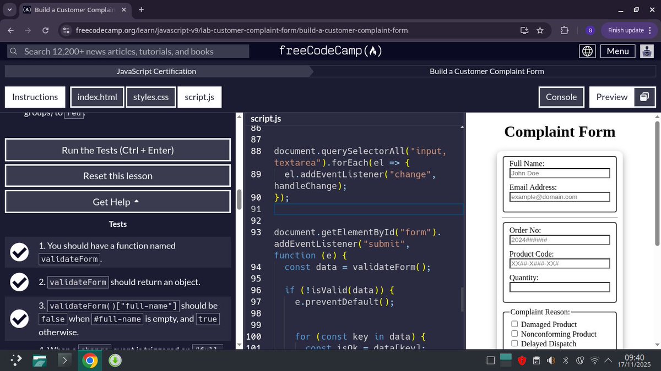The height and width of the screenshot is (371, 661).
Task: Toggle the Preview panel
Action: coord(612,97)
